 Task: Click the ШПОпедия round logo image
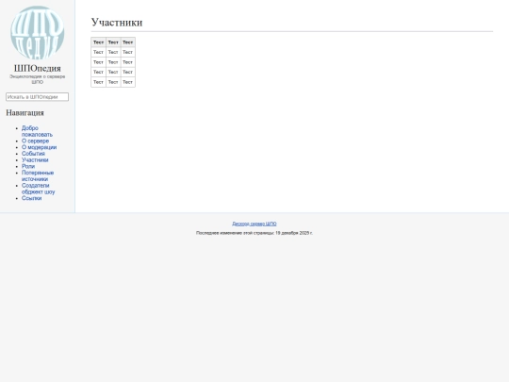(x=38, y=32)
